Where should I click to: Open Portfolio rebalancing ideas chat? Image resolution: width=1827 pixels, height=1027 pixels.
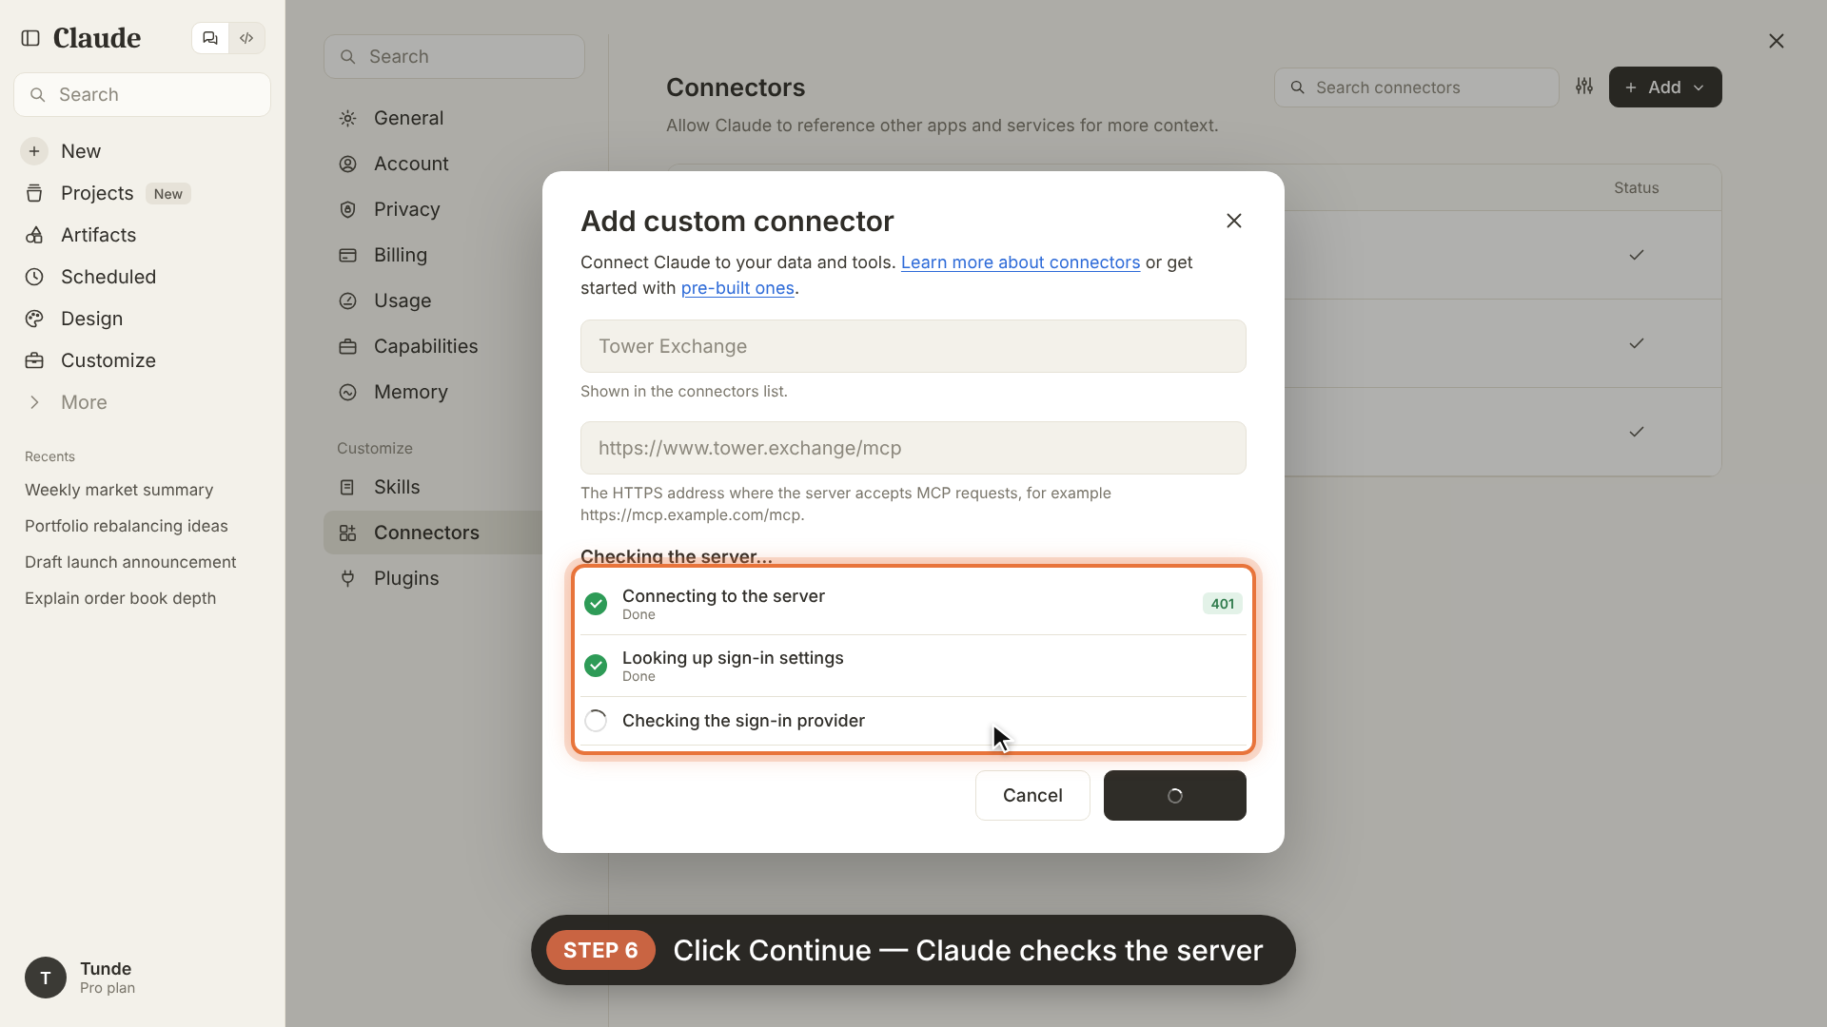point(127,526)
